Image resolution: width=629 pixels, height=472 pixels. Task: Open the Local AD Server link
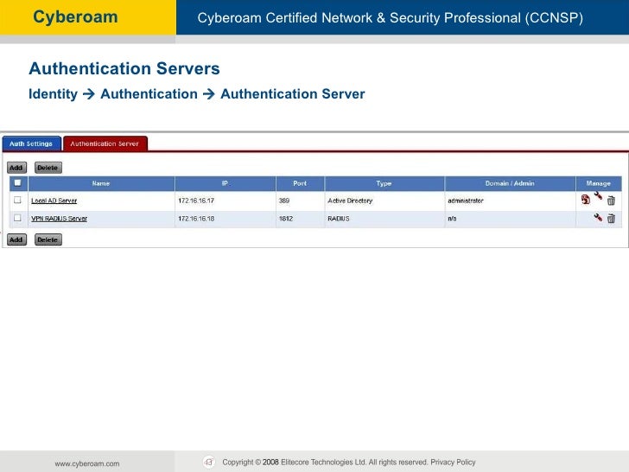54,201
